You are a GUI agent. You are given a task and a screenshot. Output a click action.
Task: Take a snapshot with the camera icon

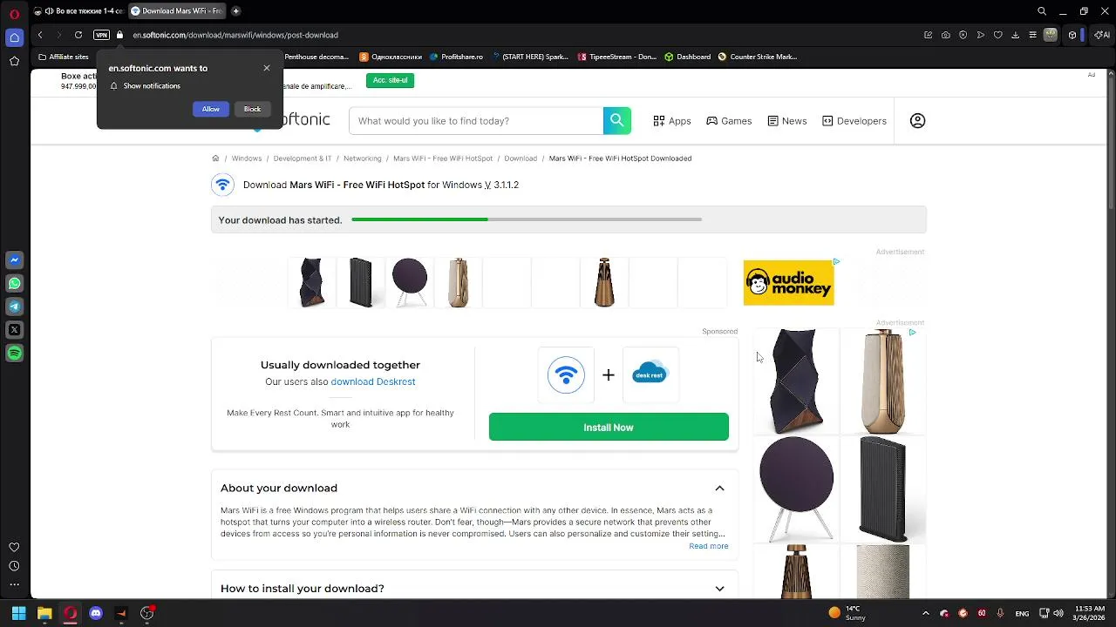pyautogui.click(x=946, y=35)
